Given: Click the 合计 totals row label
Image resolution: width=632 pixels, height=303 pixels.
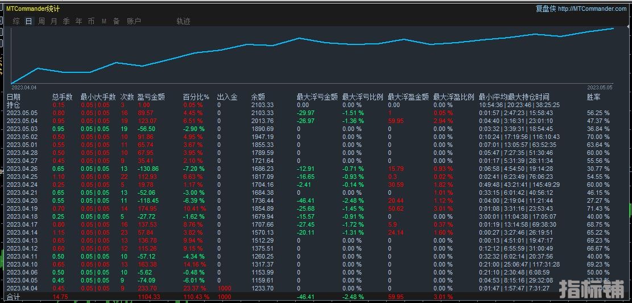Looking at the screenshot, I should tap(14, 297).
